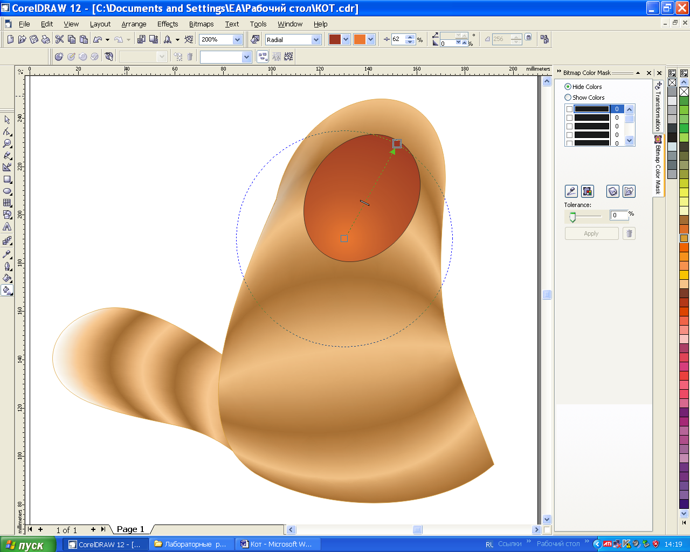Click the Cut scissors icon
Image resolution: width=690 pixels, height=552 pixels.
59,39
